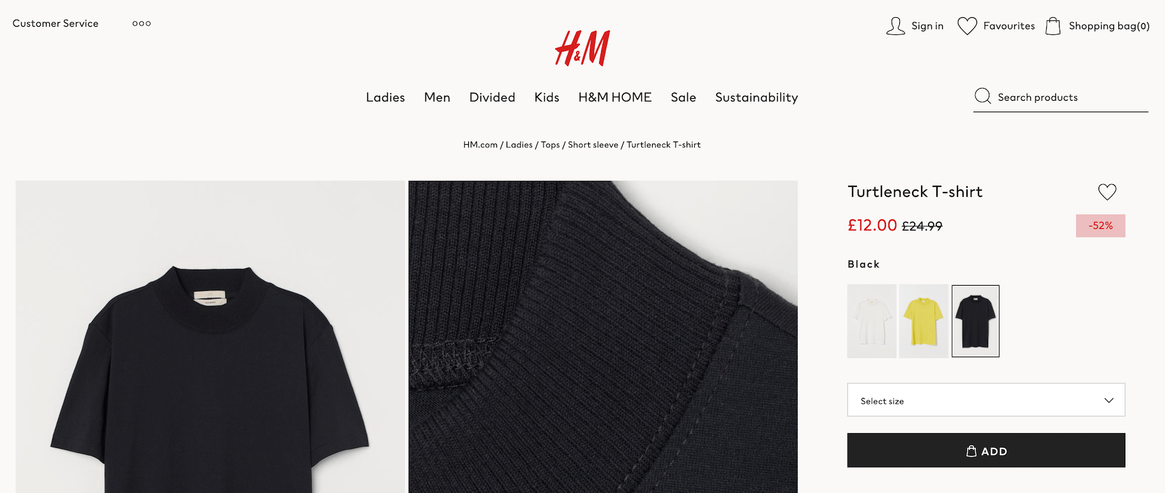Open the close-up collar detail image
Image resolution: width=1165 pixels, height=493 pixels.
pos(603,337)
